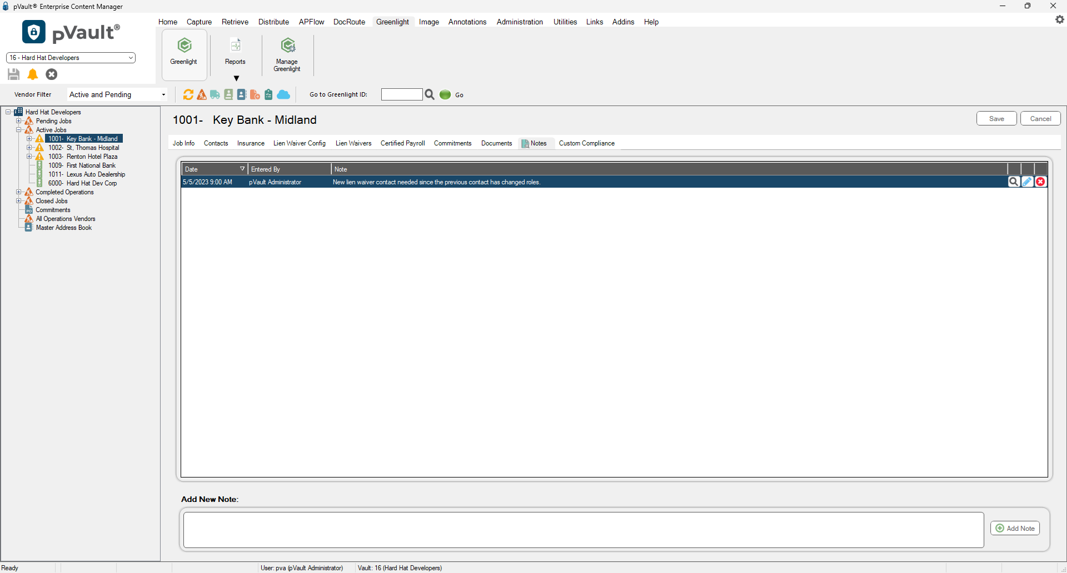Click the dark circular X icon beside the bell
The width and height of the screenshot is (1067, 573).
(x=52, y=74)
